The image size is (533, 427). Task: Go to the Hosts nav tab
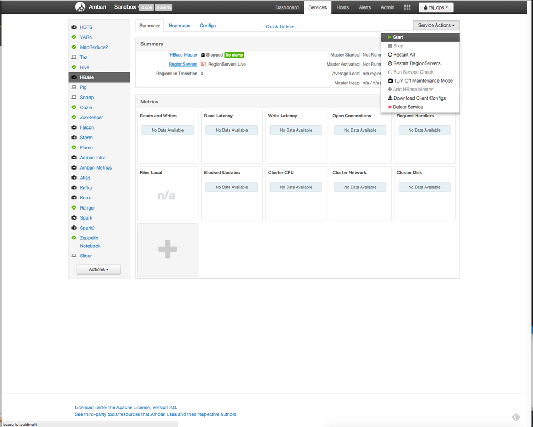click(x=343, y=7)
